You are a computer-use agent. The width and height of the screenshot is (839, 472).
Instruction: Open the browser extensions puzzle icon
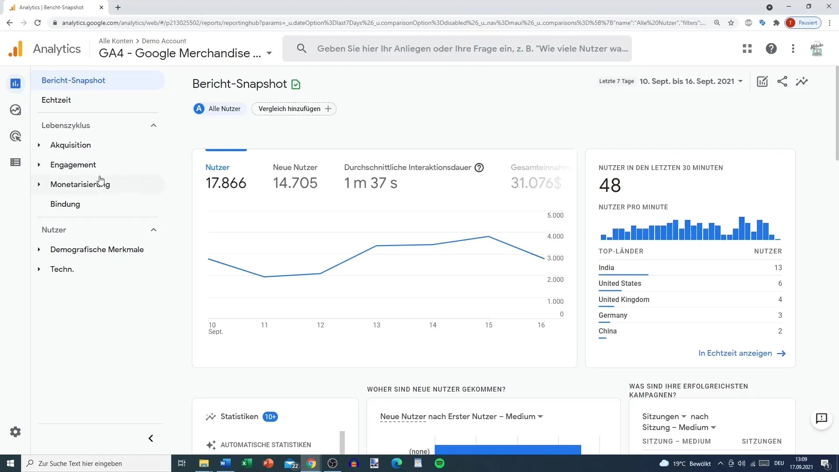pos(776,23)
